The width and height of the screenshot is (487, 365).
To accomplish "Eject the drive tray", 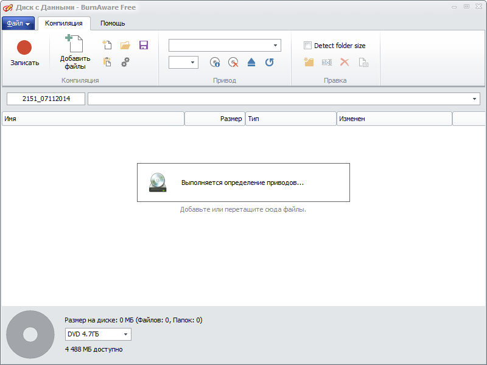I will click(251, 62).
